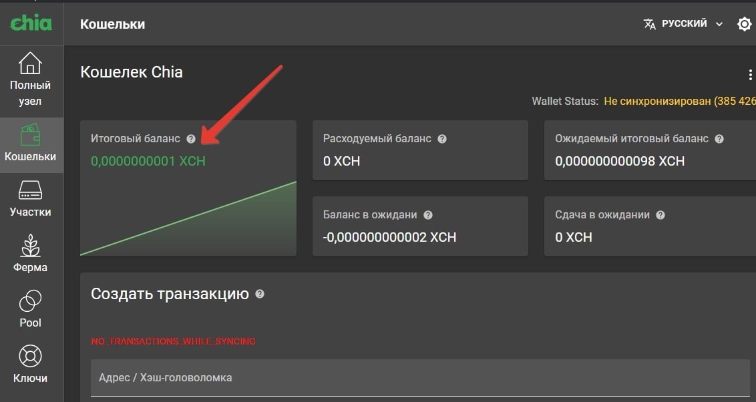Click the Расходуемый баланс 0 XCH value
Viewport: 756px width, 402px height.
(341, 161)
